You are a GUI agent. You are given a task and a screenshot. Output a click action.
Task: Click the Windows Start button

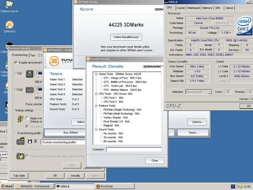click(x=6, y=186)
